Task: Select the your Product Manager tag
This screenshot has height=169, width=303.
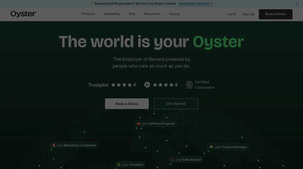Action: pos(228,147)
